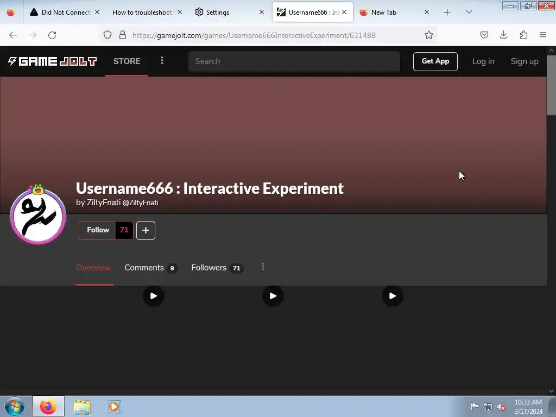
Task: Expand the list all tabs chevron
Action: click(x=469, y=12)
